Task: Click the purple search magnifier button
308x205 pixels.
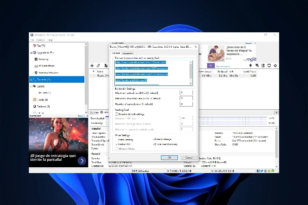Action: [211, 66]
